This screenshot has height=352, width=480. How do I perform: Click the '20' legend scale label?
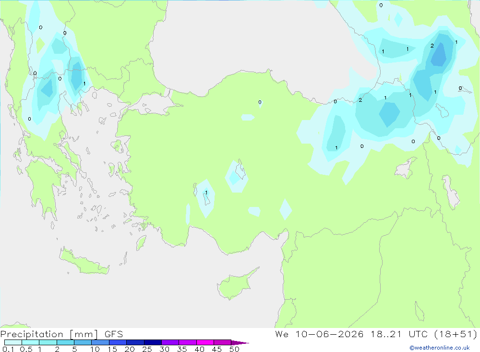(x=130, y=349)
